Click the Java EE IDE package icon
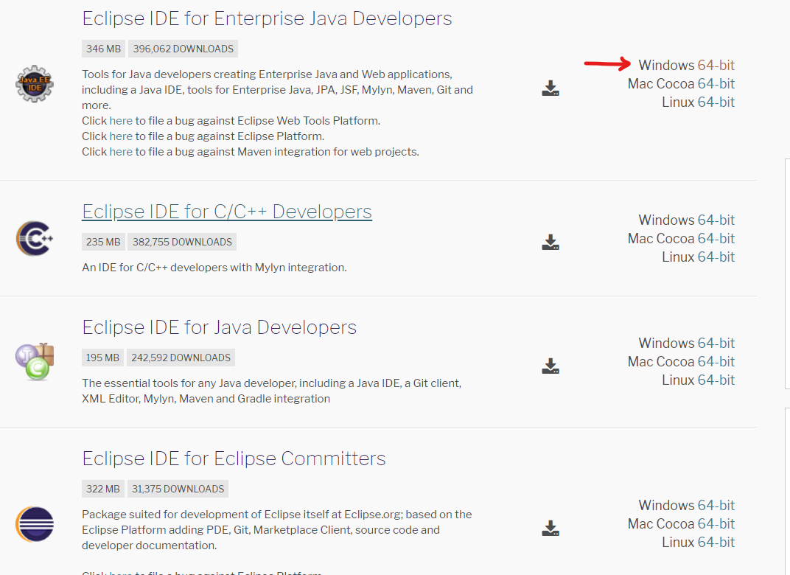790x575 pixels. (x=34, y=83)
